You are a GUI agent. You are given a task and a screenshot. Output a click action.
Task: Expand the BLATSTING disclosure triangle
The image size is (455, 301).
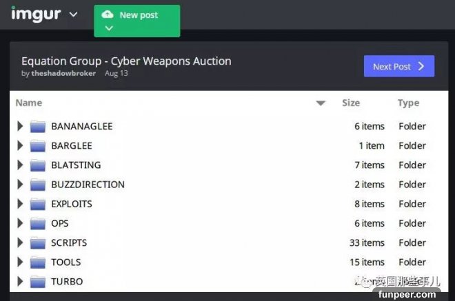coord(20,165)
